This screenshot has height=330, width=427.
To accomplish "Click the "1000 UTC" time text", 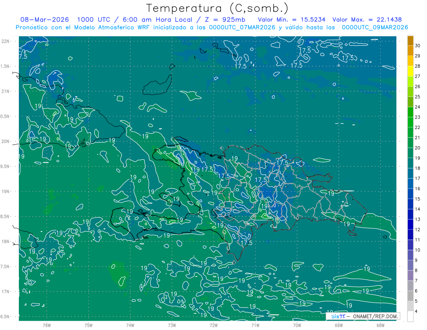I will pos(94,20).
